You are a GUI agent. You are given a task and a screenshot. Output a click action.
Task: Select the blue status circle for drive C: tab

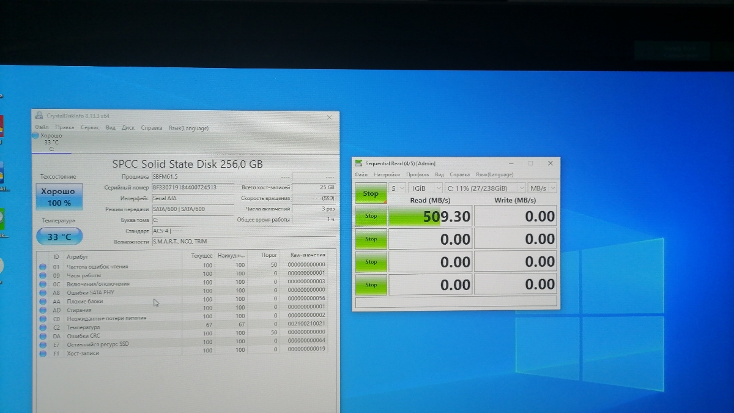35,135
